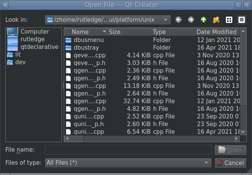The width and height of the screenshot is (252, 175).
Task: Switch to List View icon
Action: [229, 20]
